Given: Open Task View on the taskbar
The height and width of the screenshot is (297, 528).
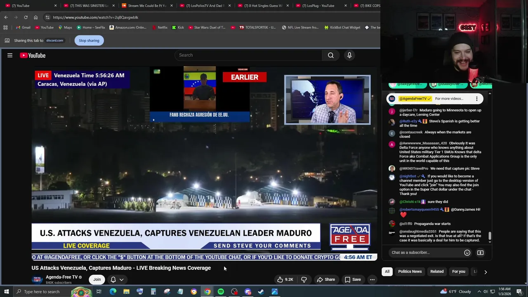Looking at the screenshot, I should pyautogui.click(x=99, y=292).
